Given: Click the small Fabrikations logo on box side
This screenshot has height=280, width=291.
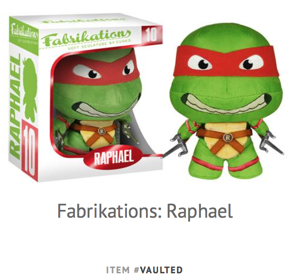Looking at the screenshot, I should click(x=24, y=31).
